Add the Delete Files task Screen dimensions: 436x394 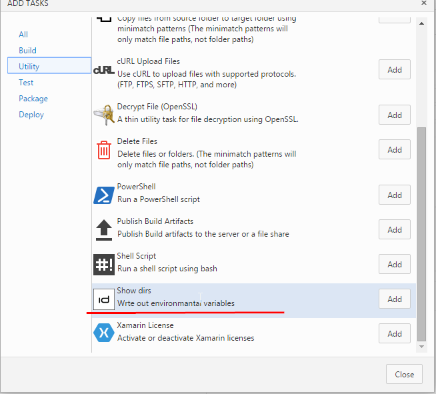tap(395, 150)
